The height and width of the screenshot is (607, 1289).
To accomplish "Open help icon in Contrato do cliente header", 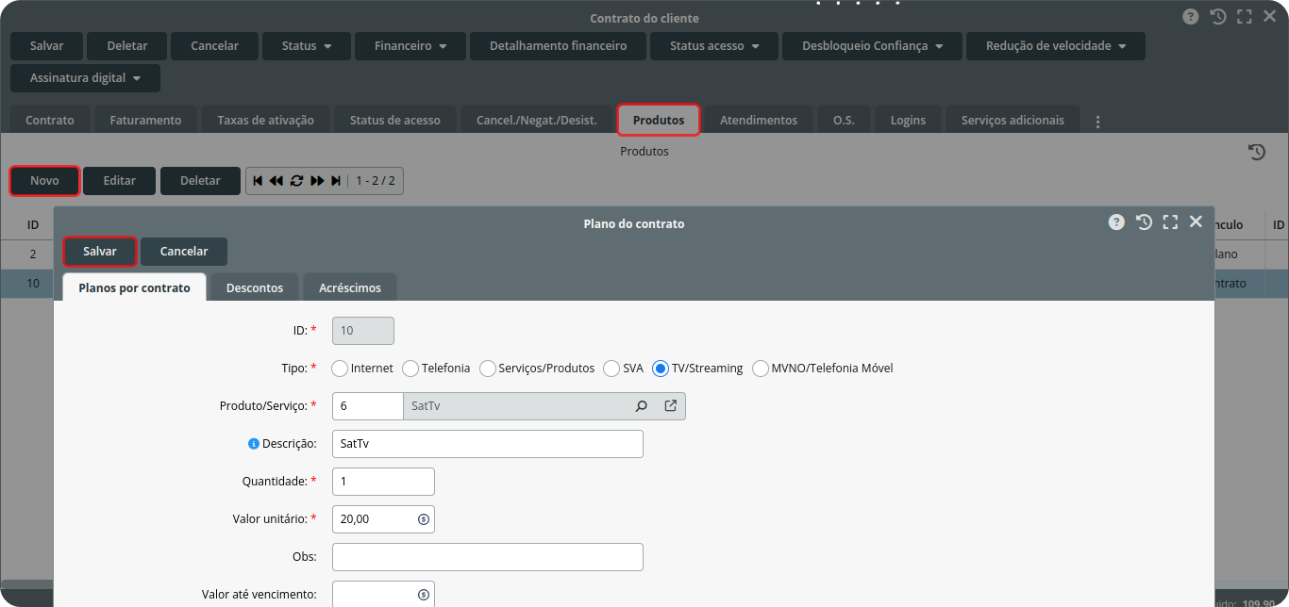I will click(1191, 17).
